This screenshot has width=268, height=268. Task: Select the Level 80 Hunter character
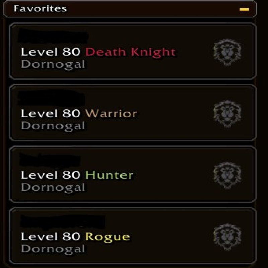coord(133,174)
